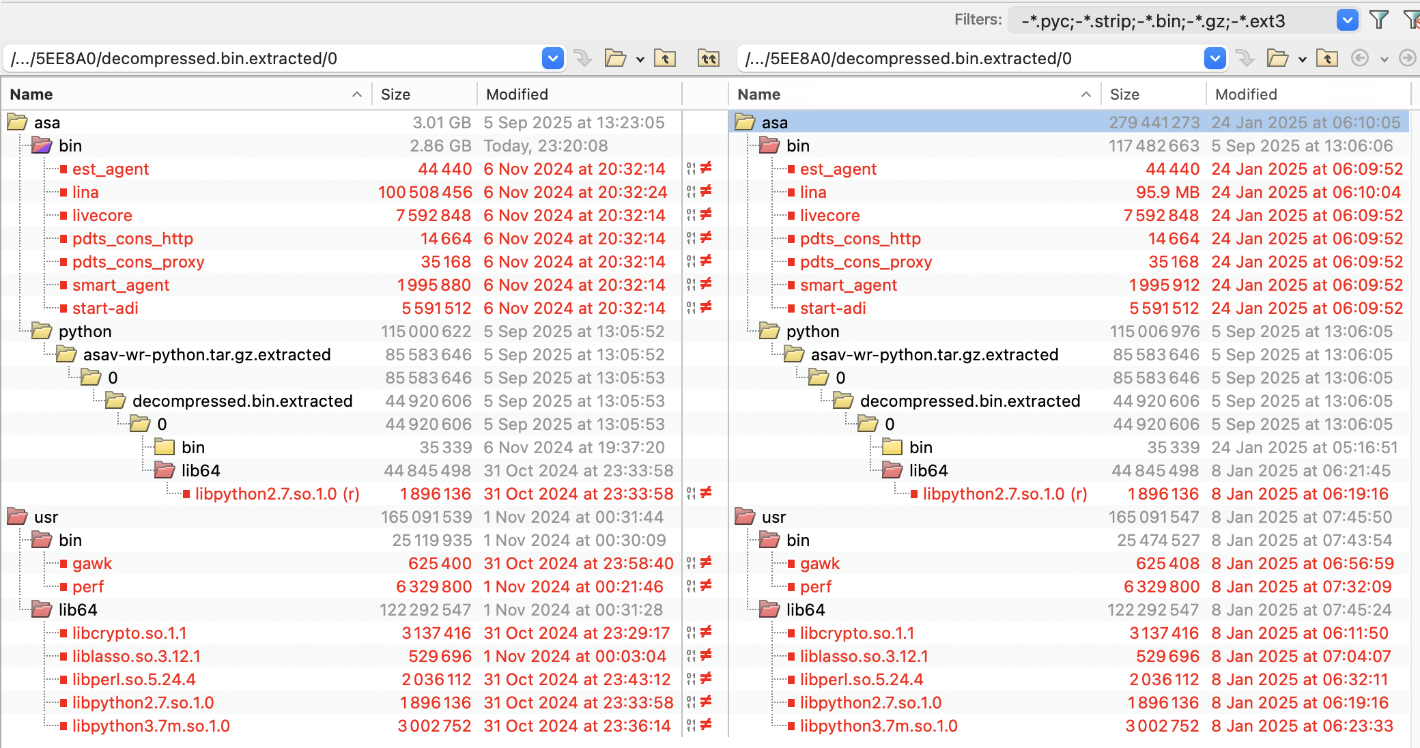
Task: Go up one level in right pane
Action: point(1326,59)
